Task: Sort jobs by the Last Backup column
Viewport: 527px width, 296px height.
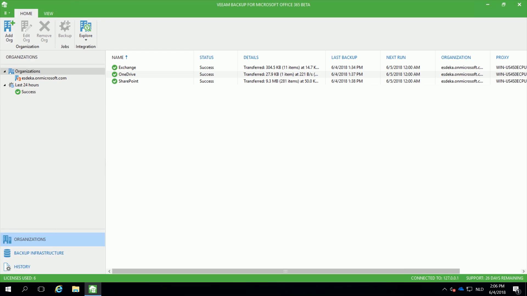Action: (x=344, y=57)
